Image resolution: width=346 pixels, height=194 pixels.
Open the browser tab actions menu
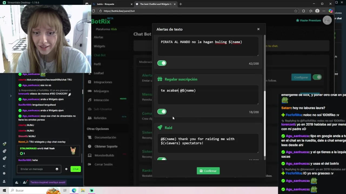click(87, 4)
